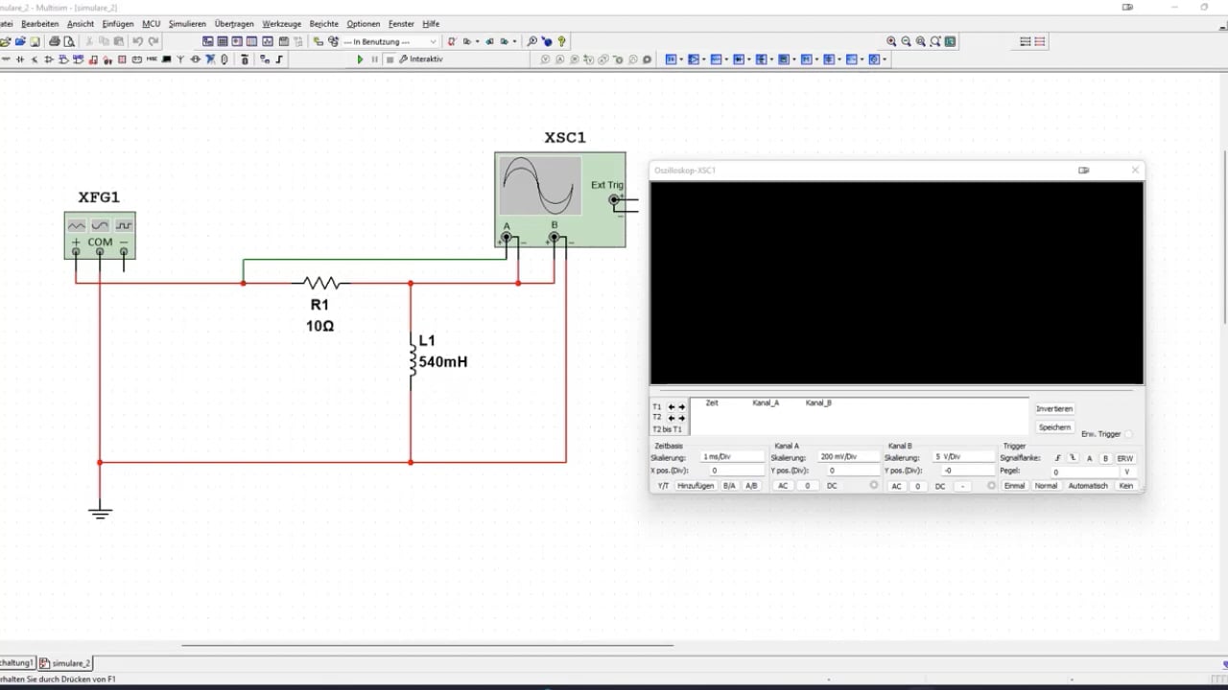This screenshot has width=1228, height=690.
Task: Select rising edge trigger slope
Action: pyautogui.click(x=1058, y=458)
